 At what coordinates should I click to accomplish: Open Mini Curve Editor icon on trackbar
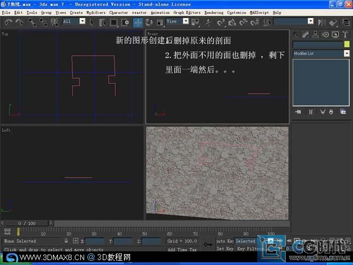point(7,231)
